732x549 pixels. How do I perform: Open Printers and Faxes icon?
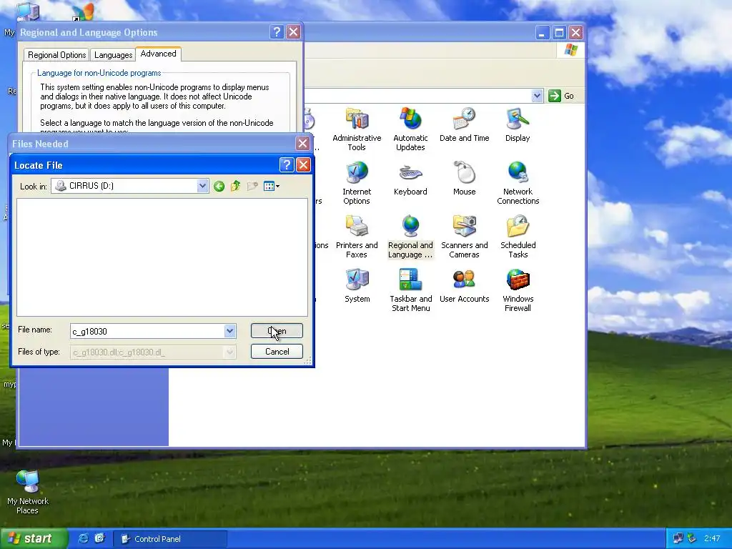click(x=357, y=237)
